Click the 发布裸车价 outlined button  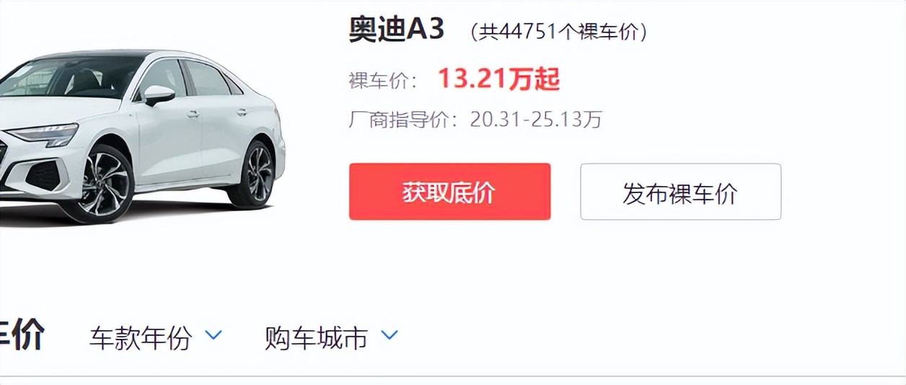pos(680,192)
